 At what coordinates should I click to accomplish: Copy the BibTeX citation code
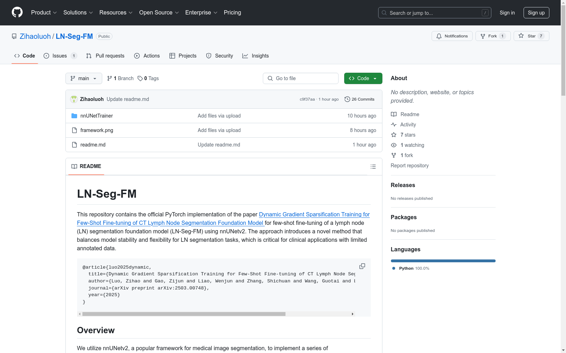coord(362,266)
